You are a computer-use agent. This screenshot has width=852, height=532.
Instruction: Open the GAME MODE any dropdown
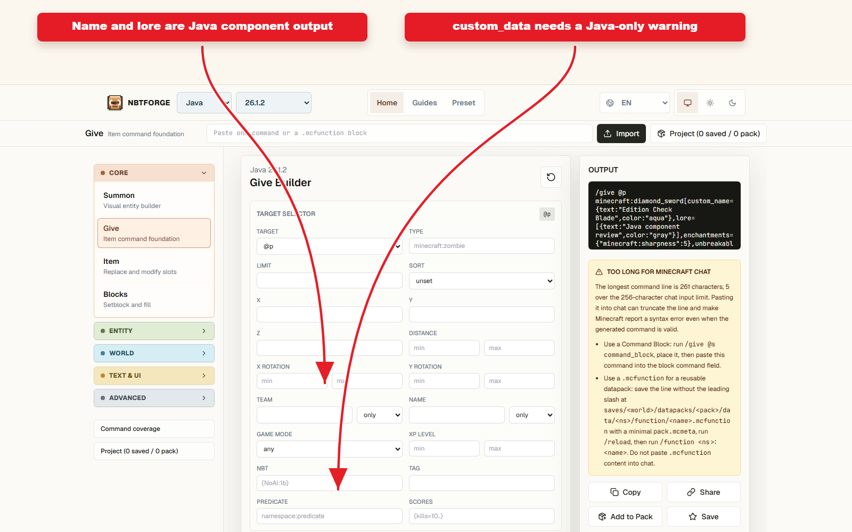pos(330,449)
